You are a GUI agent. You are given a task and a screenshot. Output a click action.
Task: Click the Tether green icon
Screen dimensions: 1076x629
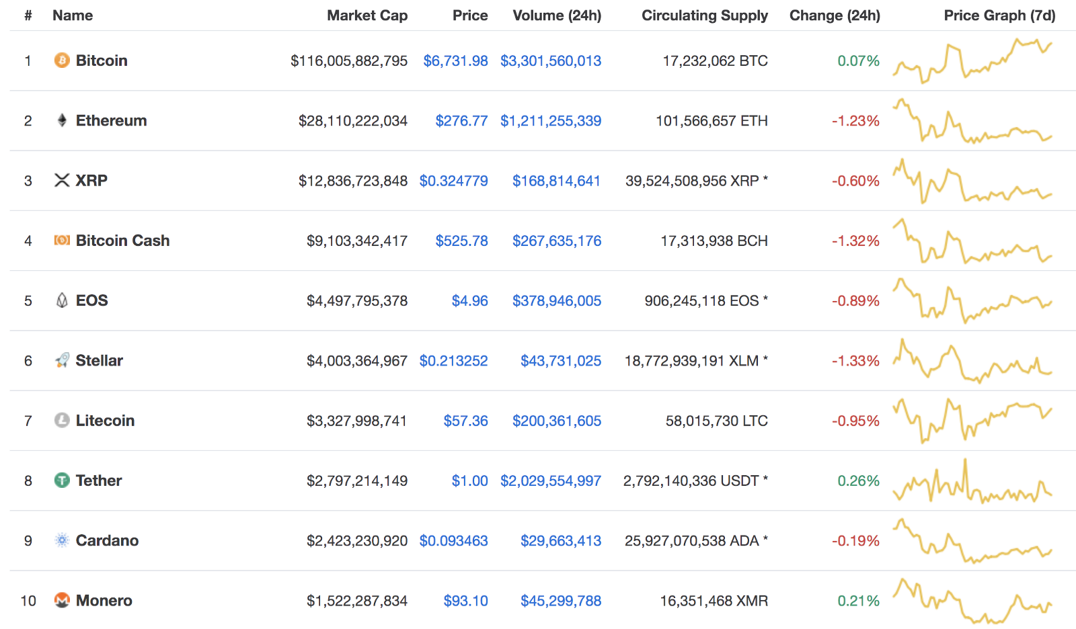click(62, 480)
